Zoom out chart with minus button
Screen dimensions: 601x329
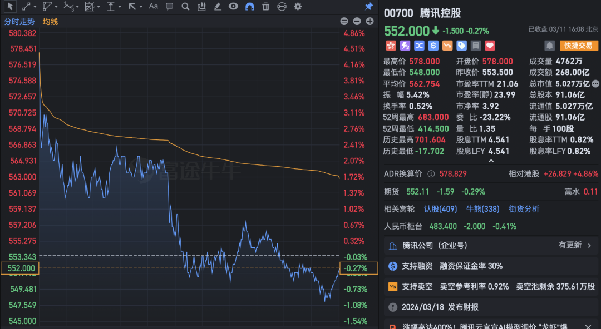point(357,22)
